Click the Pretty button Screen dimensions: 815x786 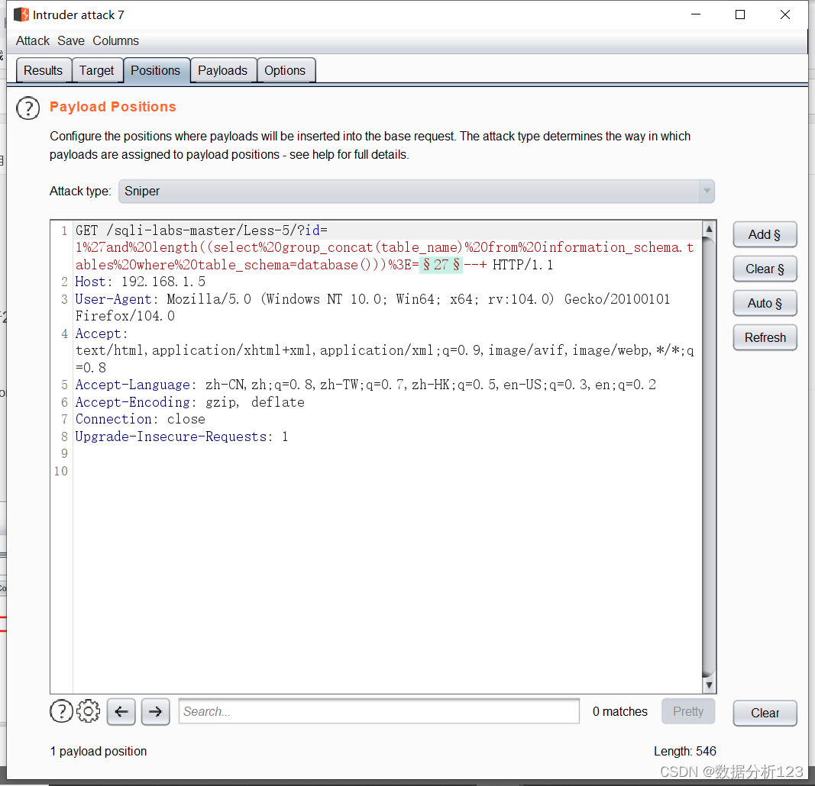point(687,711)
